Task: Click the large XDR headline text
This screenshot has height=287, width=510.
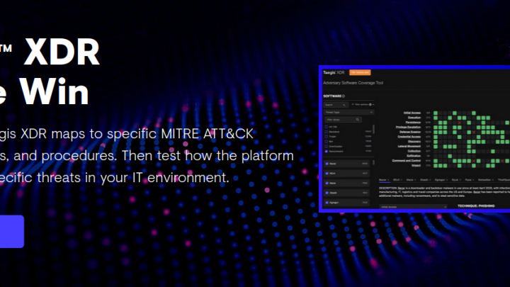Action: 62,52
